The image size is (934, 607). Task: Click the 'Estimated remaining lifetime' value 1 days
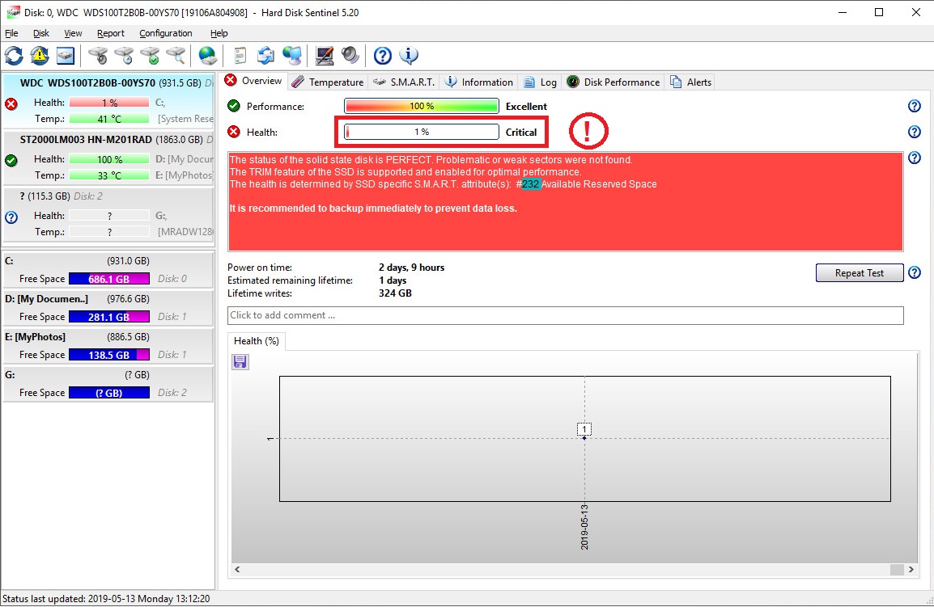[393, 280]
